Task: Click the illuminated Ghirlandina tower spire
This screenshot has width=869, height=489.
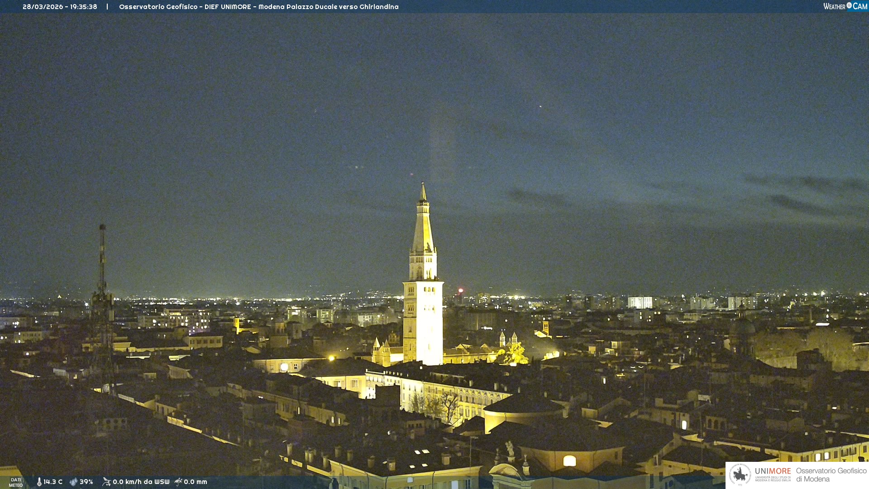Action: (423, 226)
